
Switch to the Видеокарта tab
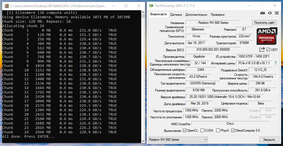coord(159,14)
